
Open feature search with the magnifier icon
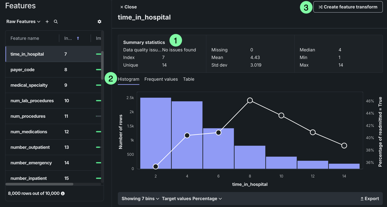tap(56, 22)
